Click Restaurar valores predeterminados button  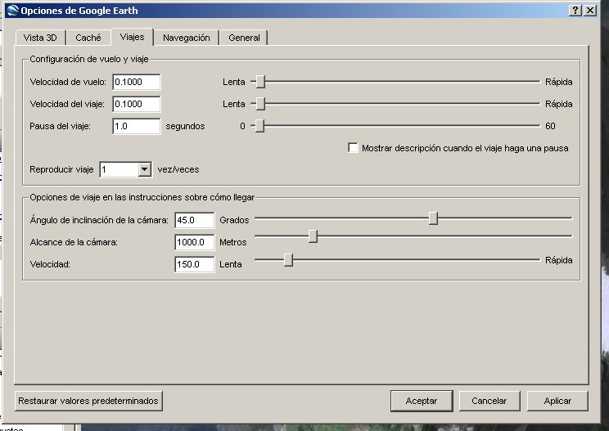88,401
